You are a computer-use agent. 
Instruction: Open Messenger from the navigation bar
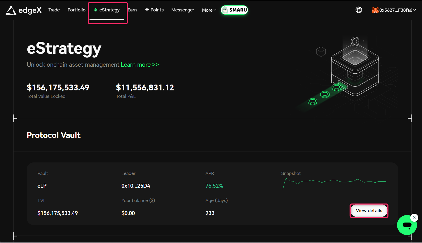tap(183, 10)
